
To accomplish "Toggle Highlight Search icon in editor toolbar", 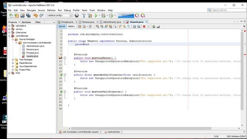I will [x=110, y=27].
